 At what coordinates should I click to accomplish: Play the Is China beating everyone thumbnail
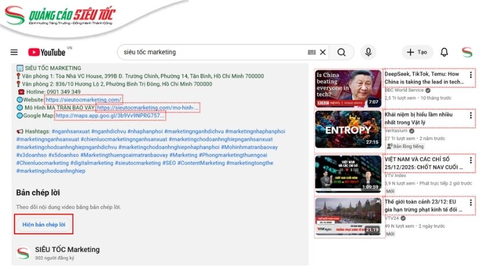348,88
